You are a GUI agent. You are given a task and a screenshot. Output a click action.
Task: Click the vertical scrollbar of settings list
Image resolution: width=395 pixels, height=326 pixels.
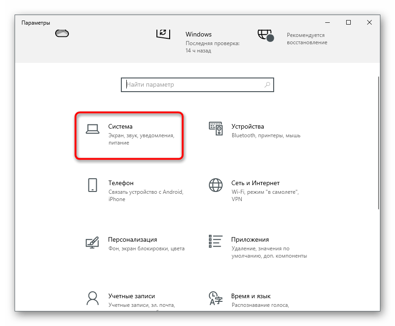pos(379,141)
